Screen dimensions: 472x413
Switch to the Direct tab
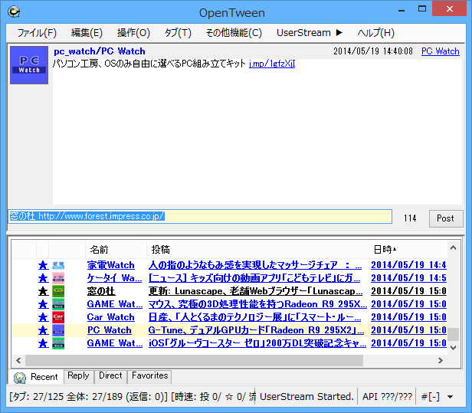click(x=110, y=376)
